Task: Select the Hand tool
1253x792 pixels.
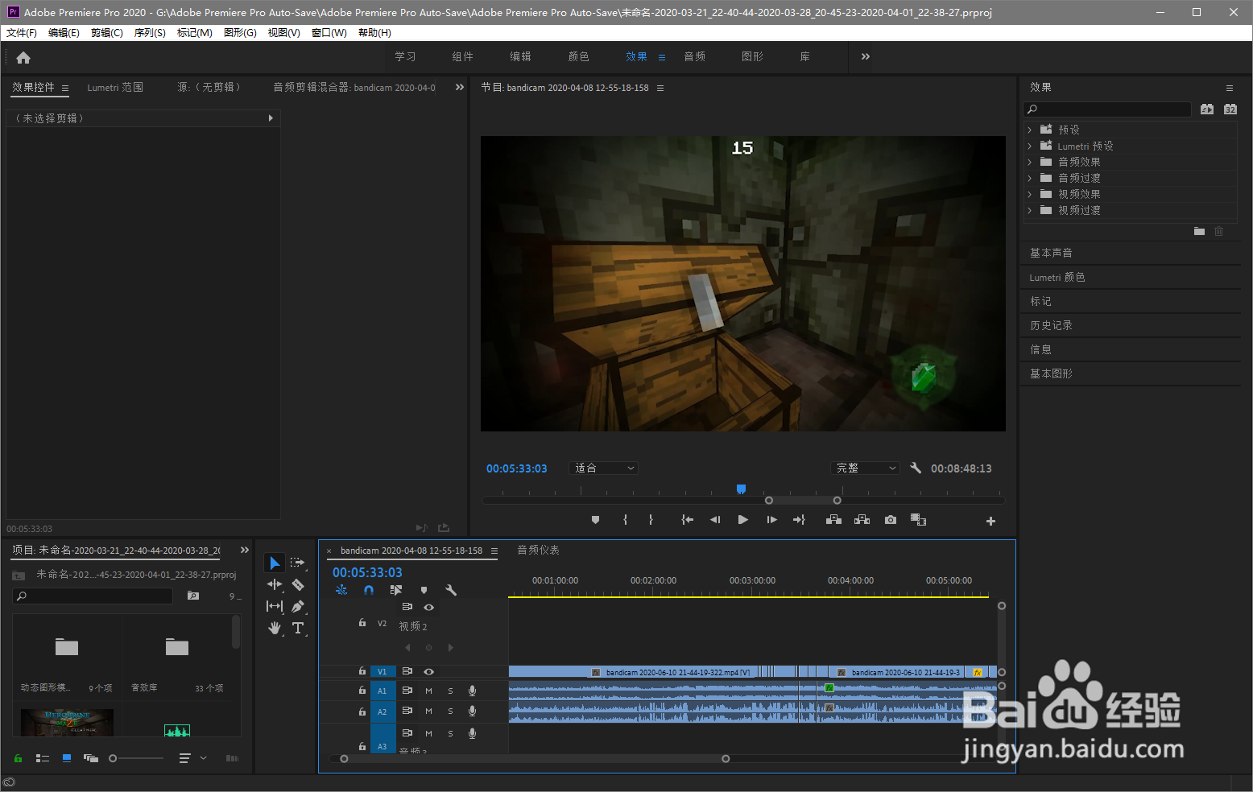Action: click(275, 628)
